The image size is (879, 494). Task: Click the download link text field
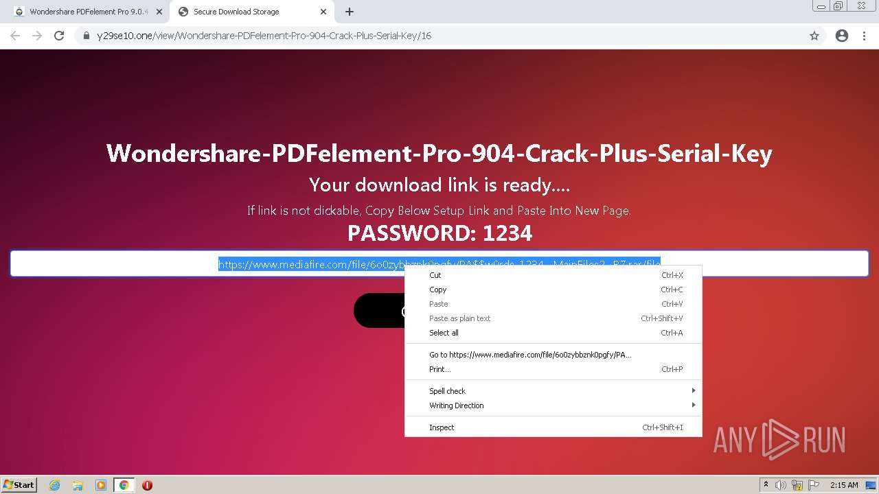pyautogui.click(x=439, y=263)
